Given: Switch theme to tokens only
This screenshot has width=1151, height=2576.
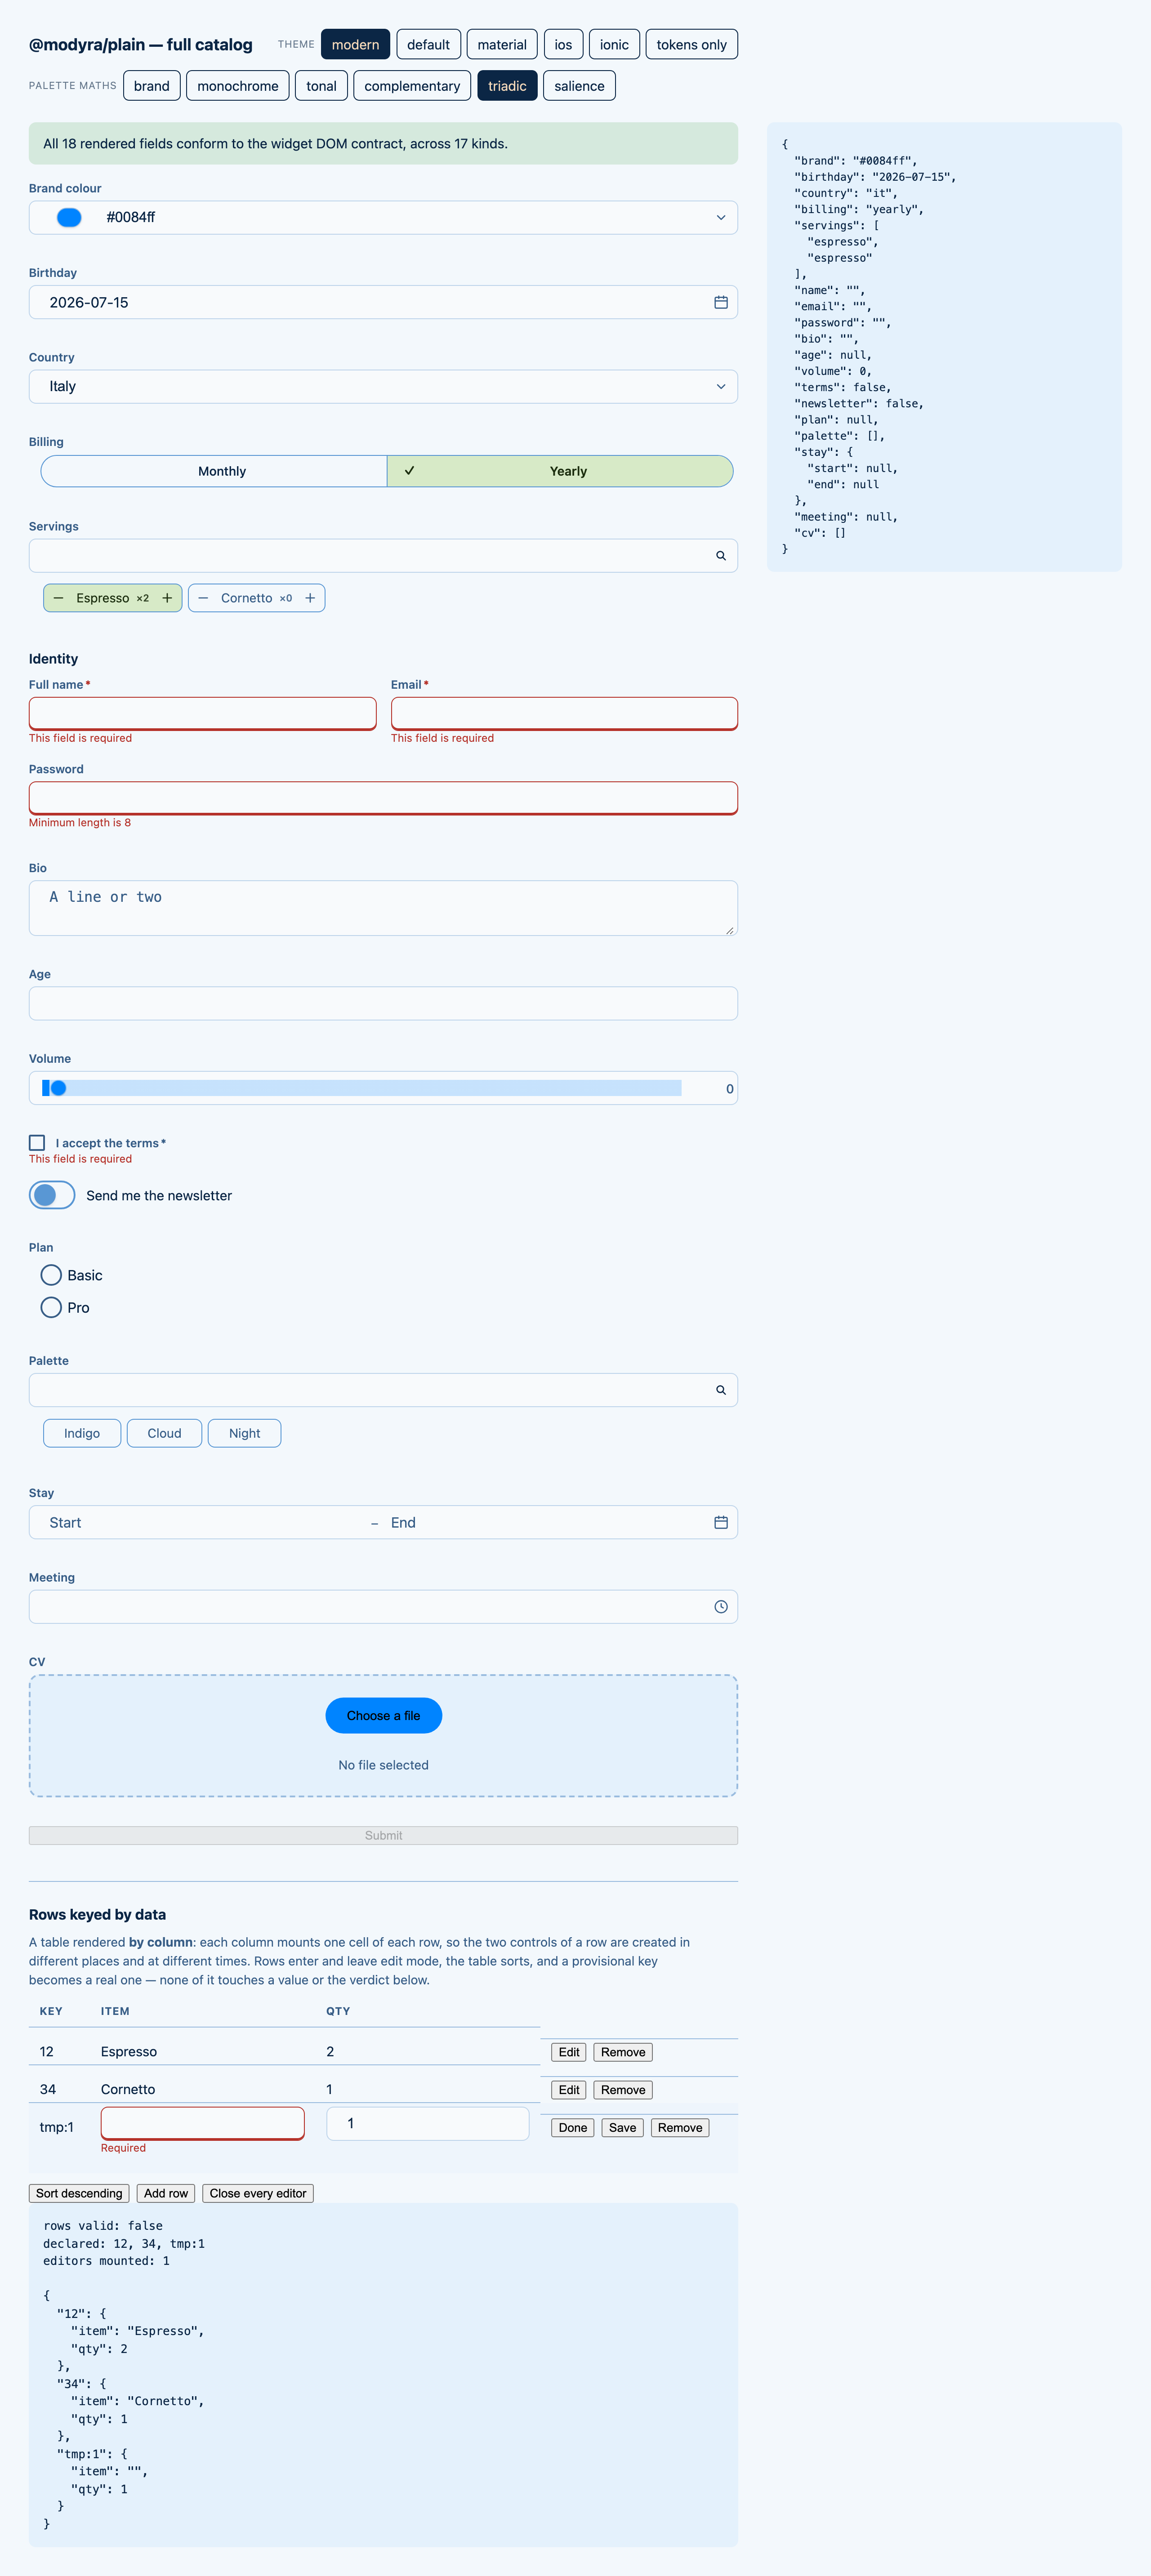Looking at the screenshot, I should click(691, 45).
